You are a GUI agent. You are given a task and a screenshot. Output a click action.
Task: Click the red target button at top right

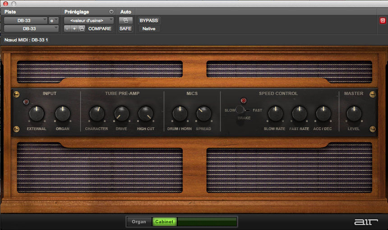383,21
